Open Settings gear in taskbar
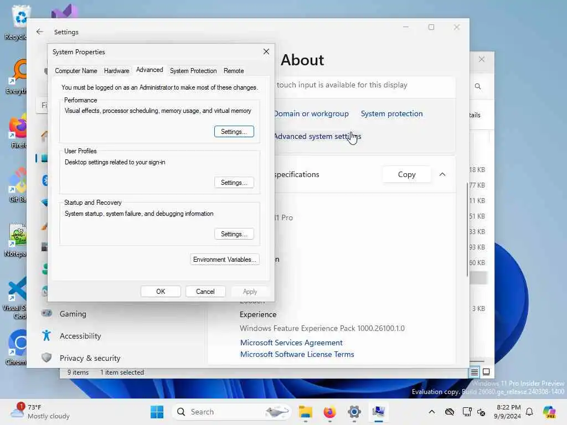The height and width of the screenshot is (425, 567). pos(354,412)
